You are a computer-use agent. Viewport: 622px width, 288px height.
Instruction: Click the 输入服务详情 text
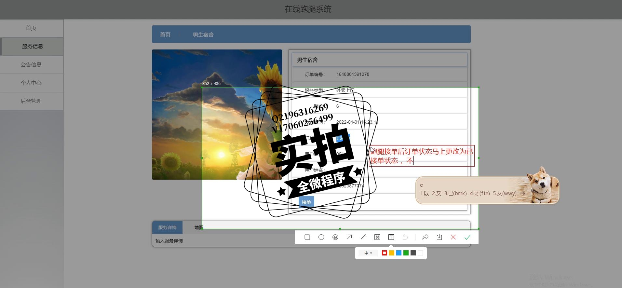(x=169, y=241)
